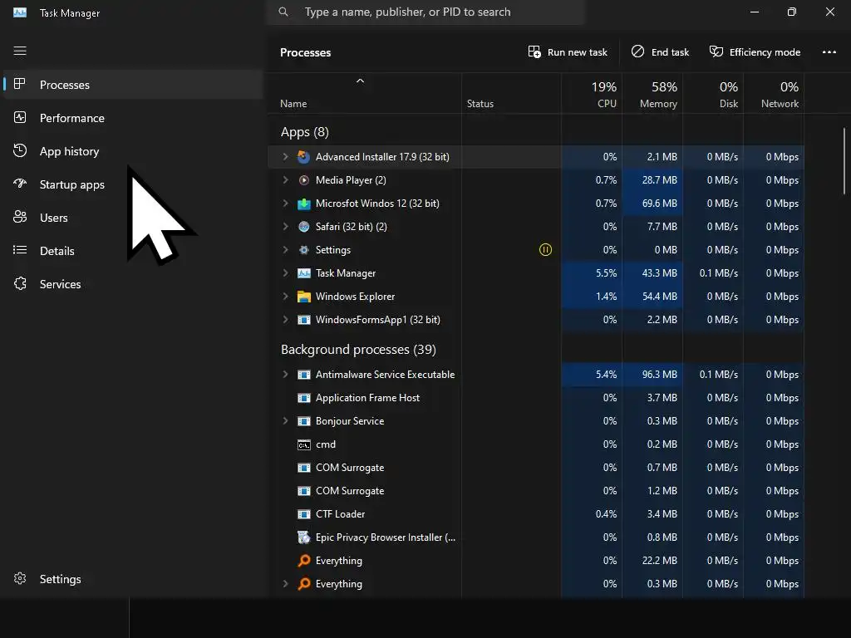This screenshot has height=638, width=851.
Task: Expand the WindowsFormsApp1 row
Action: pyautogui.click(x=286, y=320)
